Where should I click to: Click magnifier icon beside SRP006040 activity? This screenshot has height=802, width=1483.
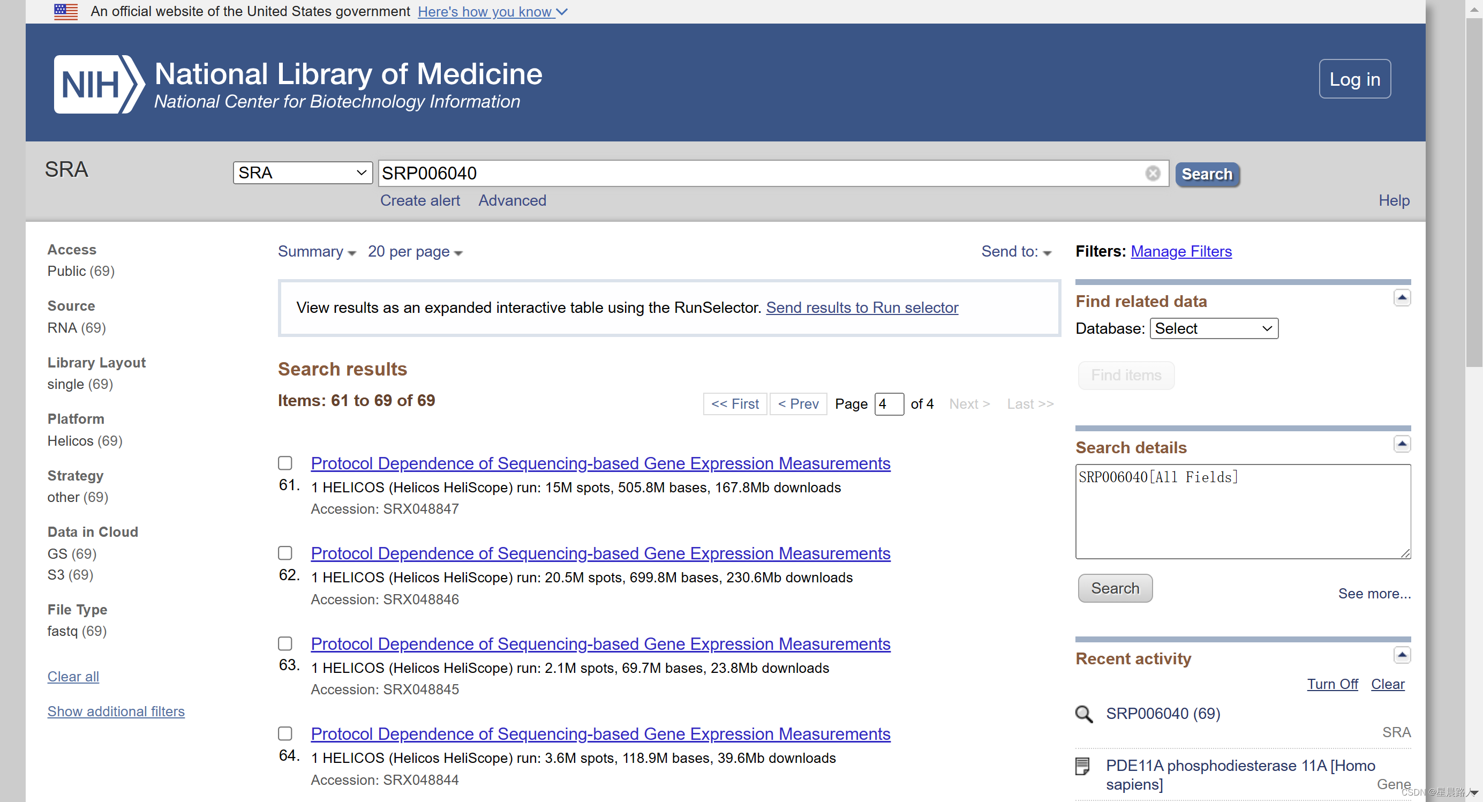pos(1083,714)
